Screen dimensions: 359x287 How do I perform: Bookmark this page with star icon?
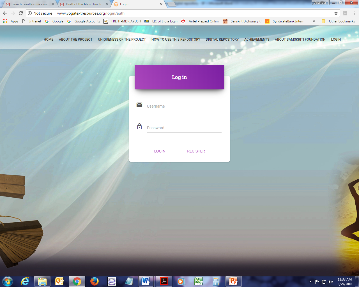pos(336,13)
